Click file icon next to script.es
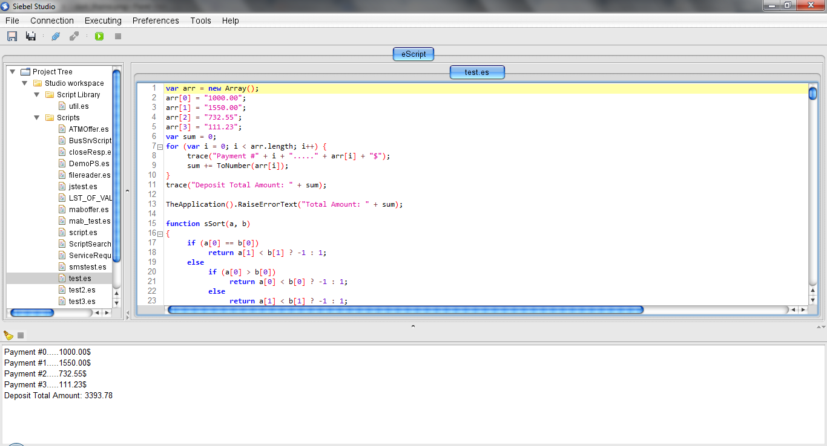The height and width of the screenshot is (446, 827). pos(62,233)
